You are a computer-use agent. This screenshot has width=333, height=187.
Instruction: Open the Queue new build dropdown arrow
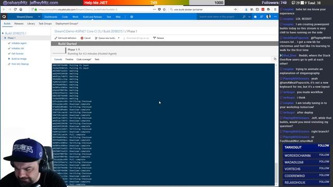tap(119, 38)
